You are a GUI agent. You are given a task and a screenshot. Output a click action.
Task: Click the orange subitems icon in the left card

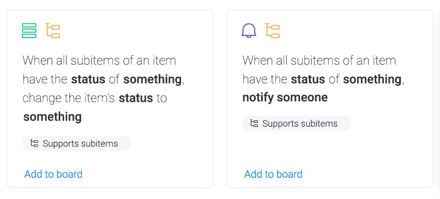click(x=53, y=31)
